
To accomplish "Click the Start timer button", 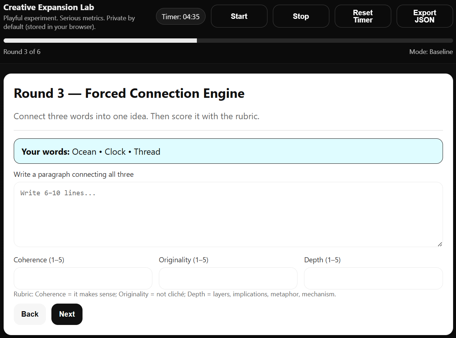I will coord(239,16).
